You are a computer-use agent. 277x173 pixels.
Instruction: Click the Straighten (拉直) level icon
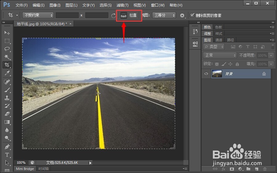point(123,15)
